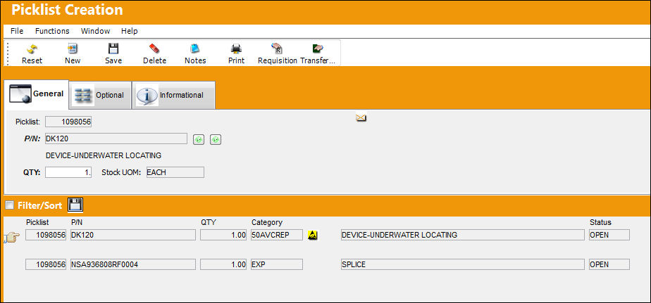Click the yellow ESD warning icon on DK120 row

(x=312, y=236)
